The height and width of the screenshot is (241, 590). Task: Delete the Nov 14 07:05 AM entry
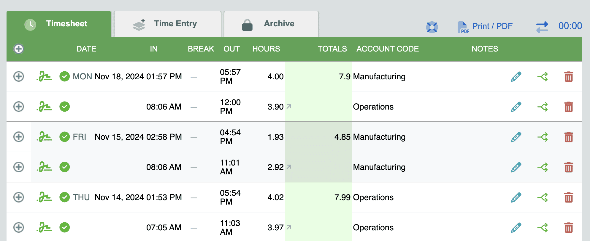(x=568, y=228)
